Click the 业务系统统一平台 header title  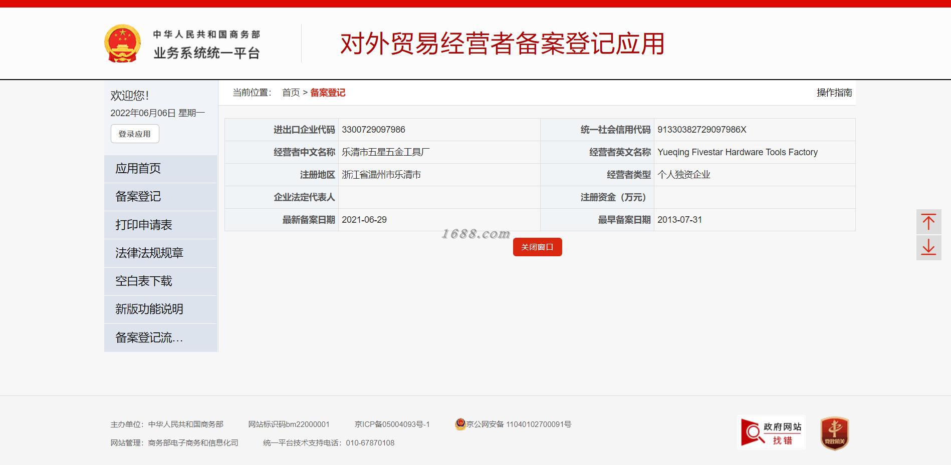pyautogui.click(x=206, y=53)
